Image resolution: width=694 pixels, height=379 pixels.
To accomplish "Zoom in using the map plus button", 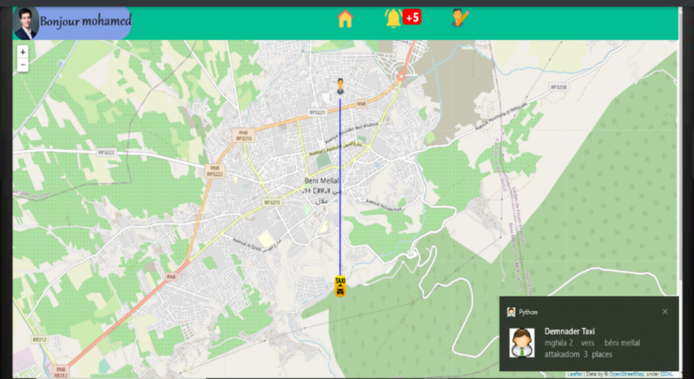I will tap(22, 52).
